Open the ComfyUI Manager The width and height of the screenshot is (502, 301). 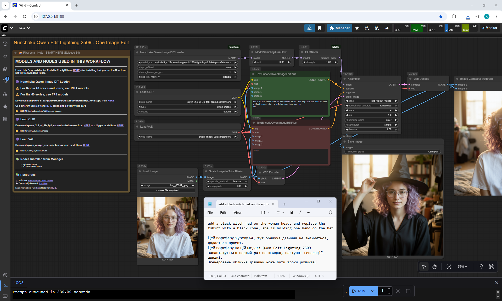pyautogui.click(x=339, y=28)
